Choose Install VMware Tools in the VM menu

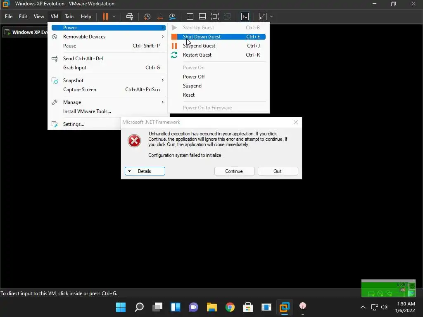point(109,111)
